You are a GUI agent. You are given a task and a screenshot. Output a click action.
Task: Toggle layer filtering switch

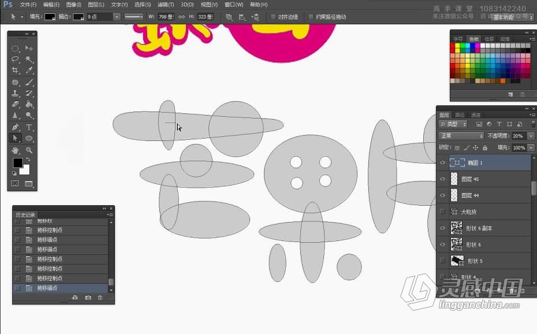[x=533, y=124]
